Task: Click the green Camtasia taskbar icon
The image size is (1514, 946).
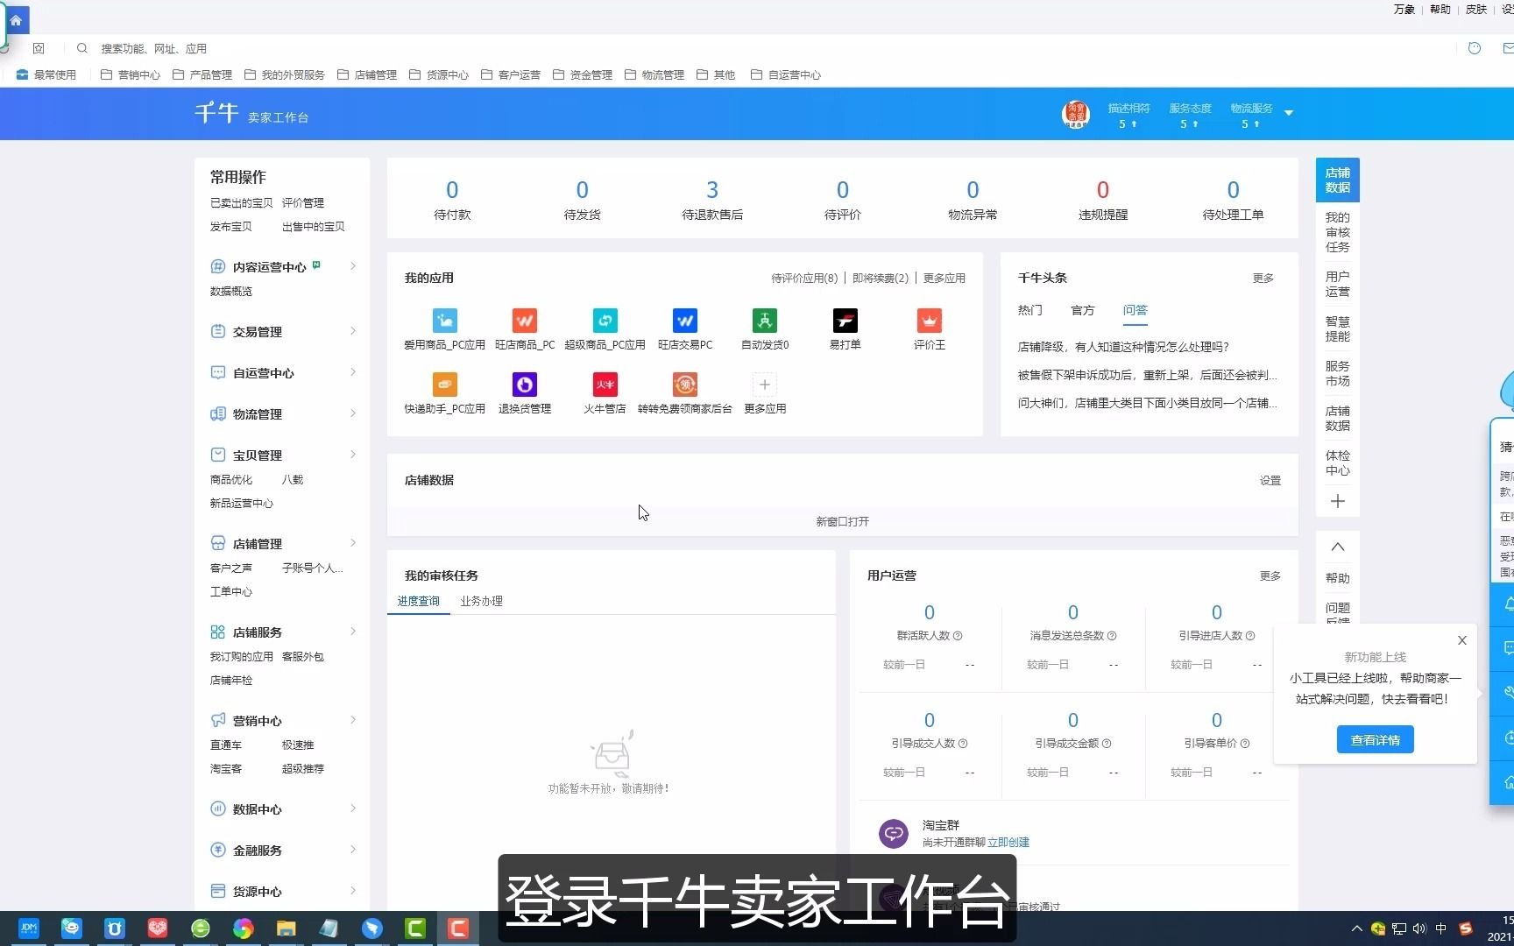Action: [x=415, y=928]
